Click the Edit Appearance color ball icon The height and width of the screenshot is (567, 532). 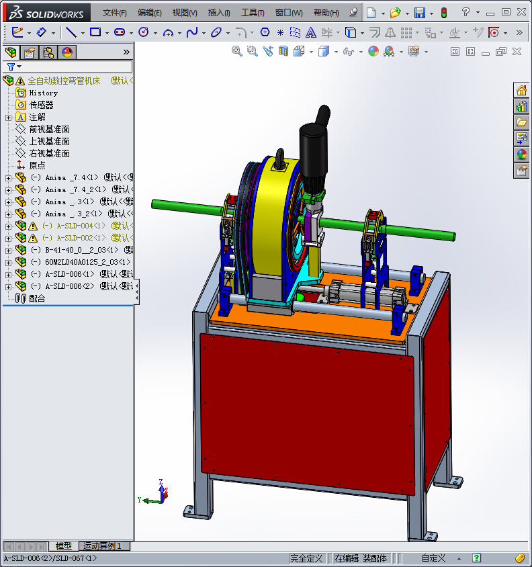tap(373, 51)
